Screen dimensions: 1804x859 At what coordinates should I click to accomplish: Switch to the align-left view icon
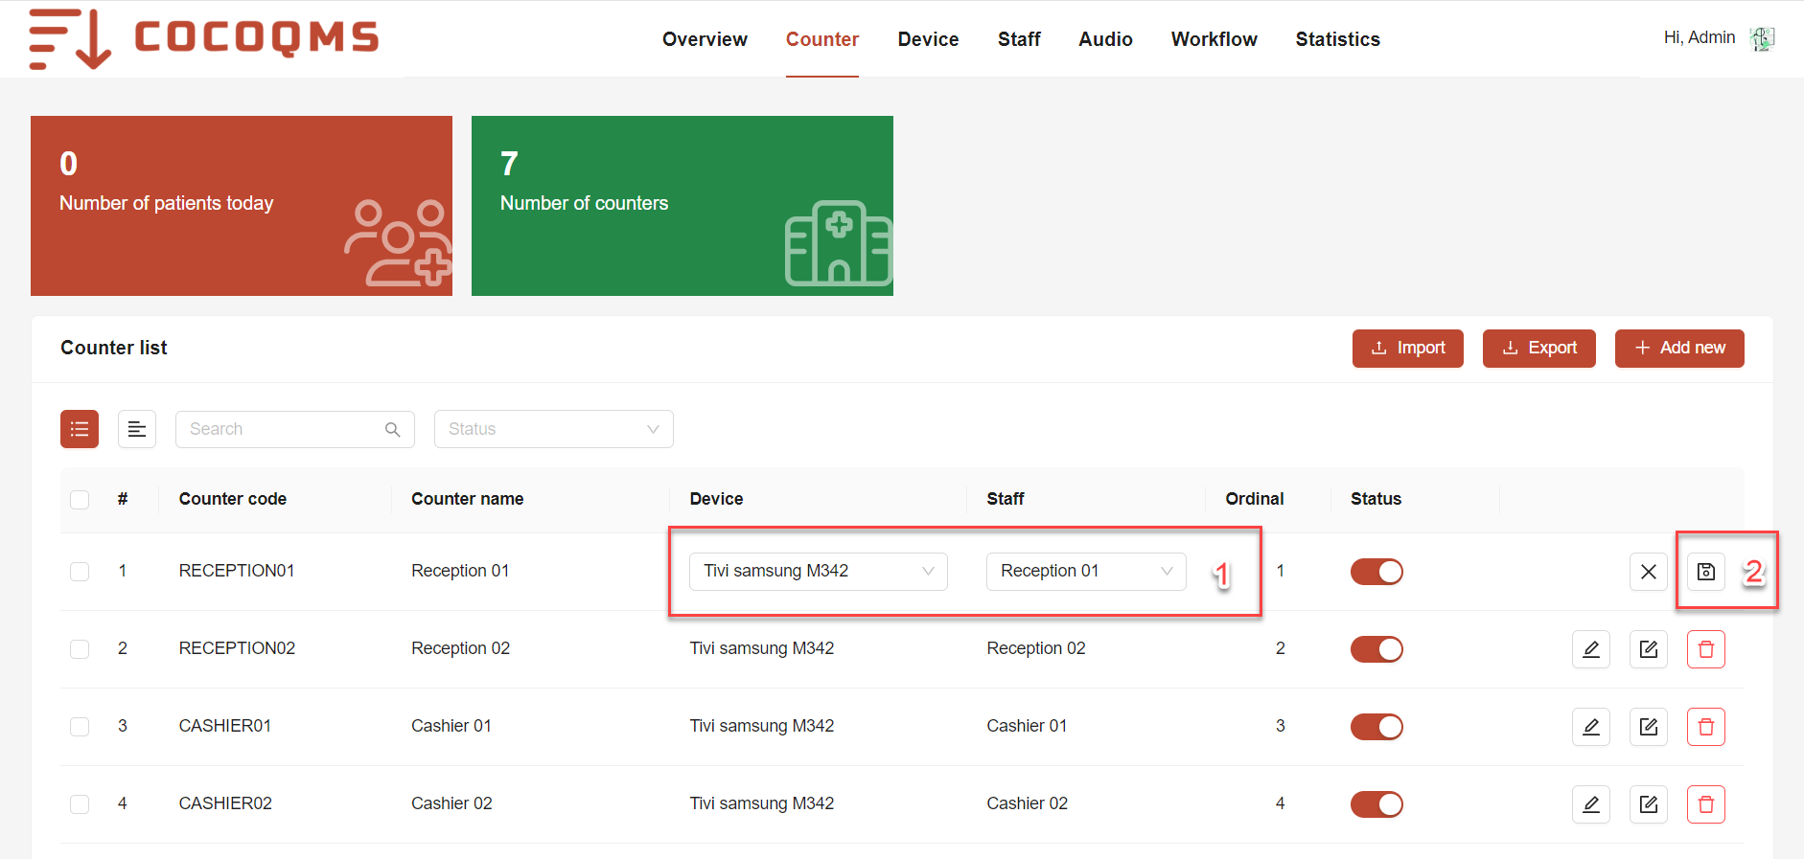[137, 429]
